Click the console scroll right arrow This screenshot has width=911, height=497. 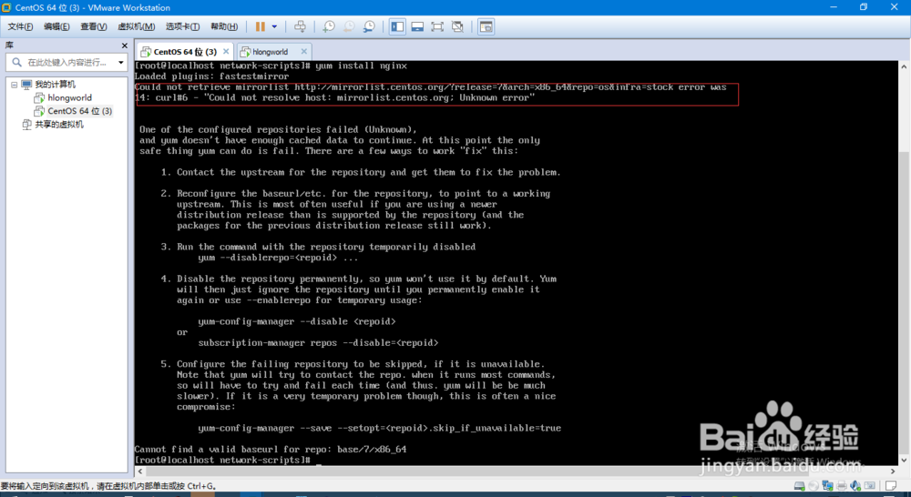(x=893, y=471)
